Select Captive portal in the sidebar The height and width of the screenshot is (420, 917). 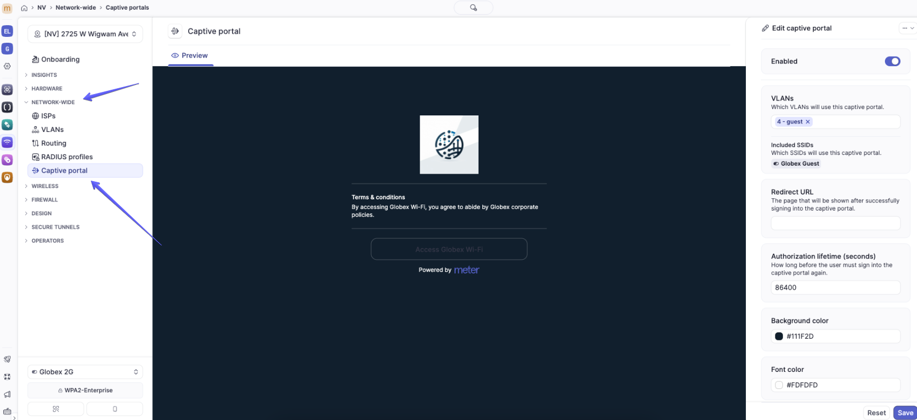click(85, 170)
